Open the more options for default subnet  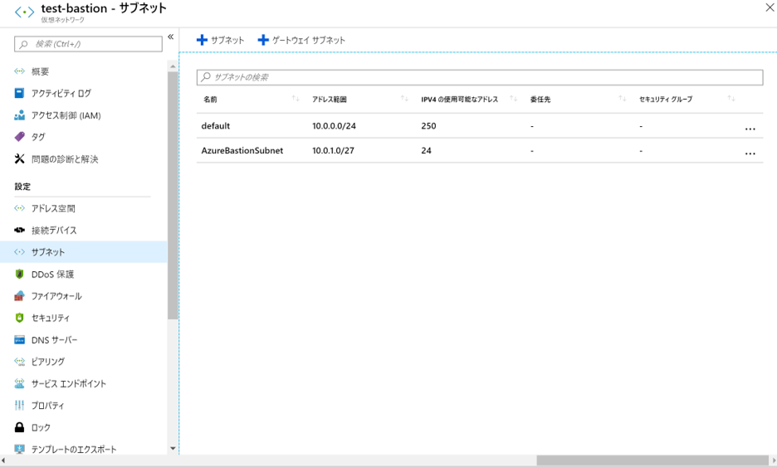click(x=750, y=129)
